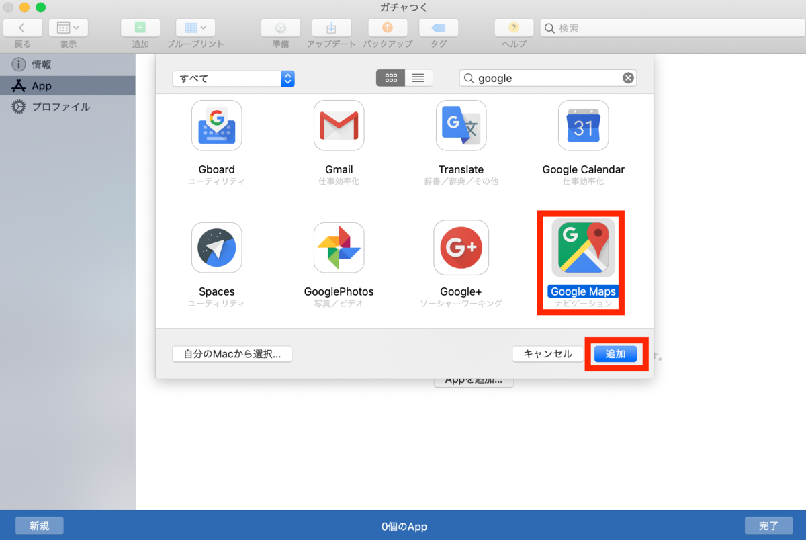Open the View (表示) toolbar dropdown

click(x=68, y=28)
